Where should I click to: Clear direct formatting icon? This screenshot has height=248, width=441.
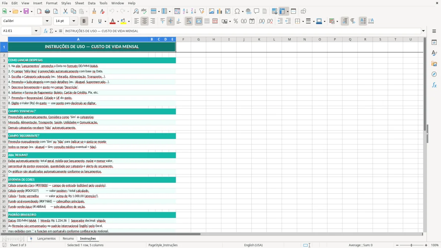point(103,11)
